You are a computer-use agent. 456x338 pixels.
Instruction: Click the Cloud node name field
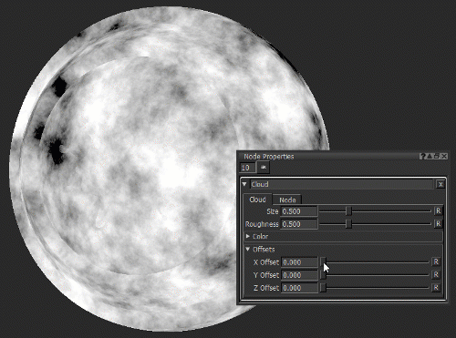click(342, 184)
